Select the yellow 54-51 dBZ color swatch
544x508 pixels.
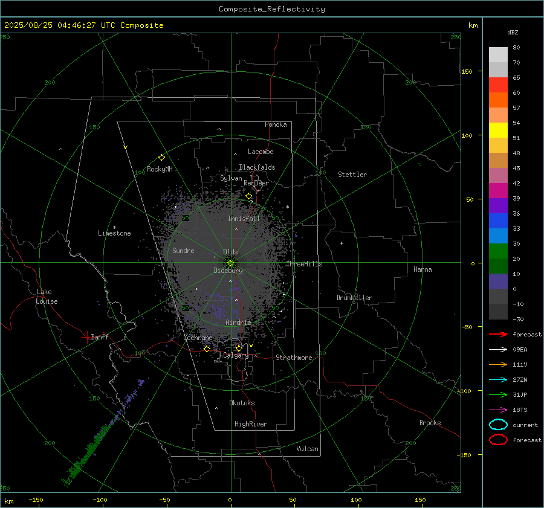498,130
